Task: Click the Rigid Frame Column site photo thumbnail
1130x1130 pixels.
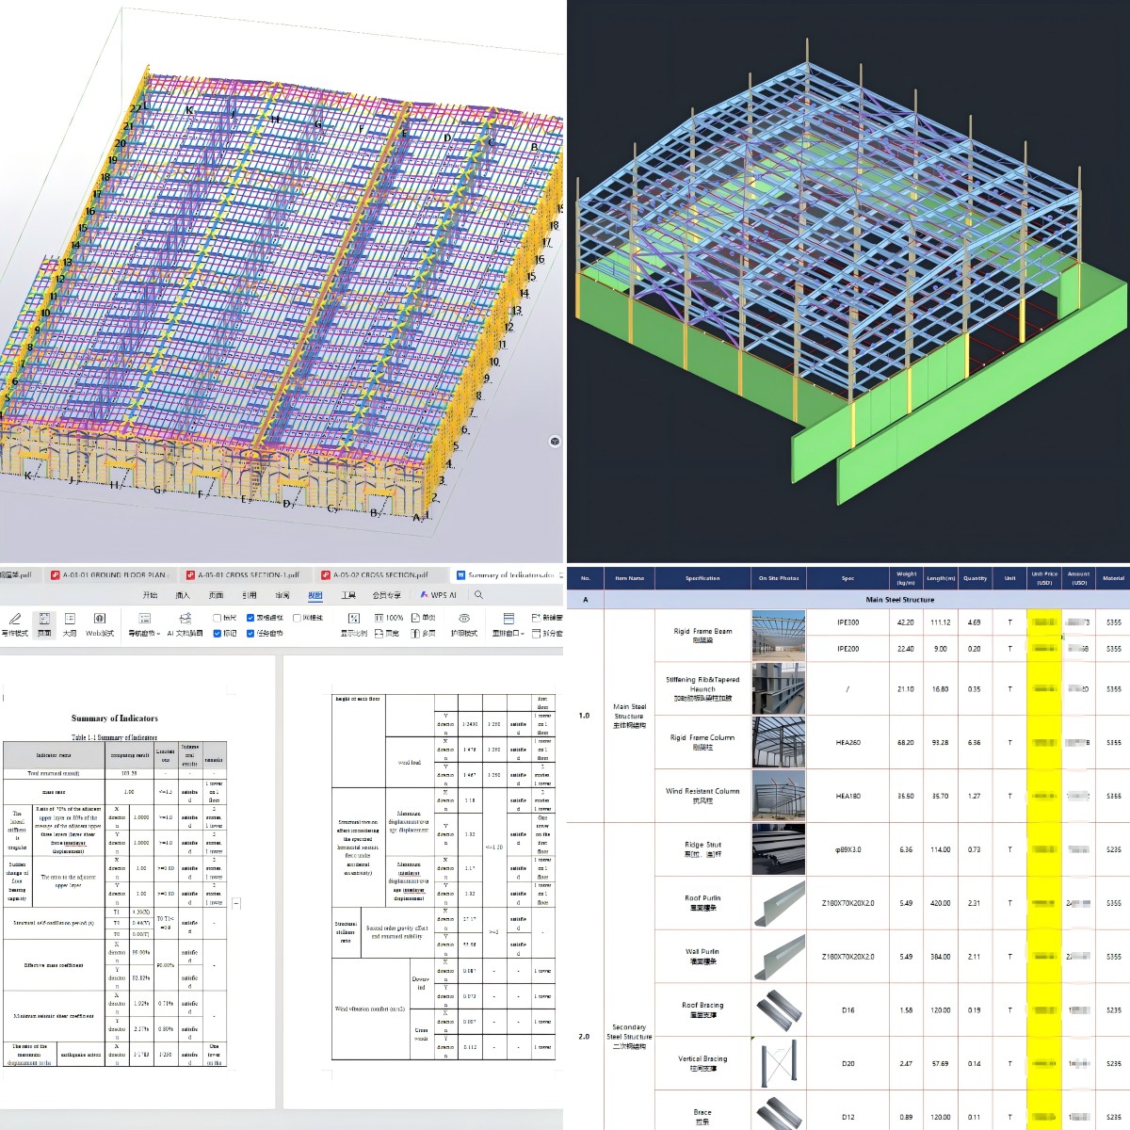Action: (779, 742)
